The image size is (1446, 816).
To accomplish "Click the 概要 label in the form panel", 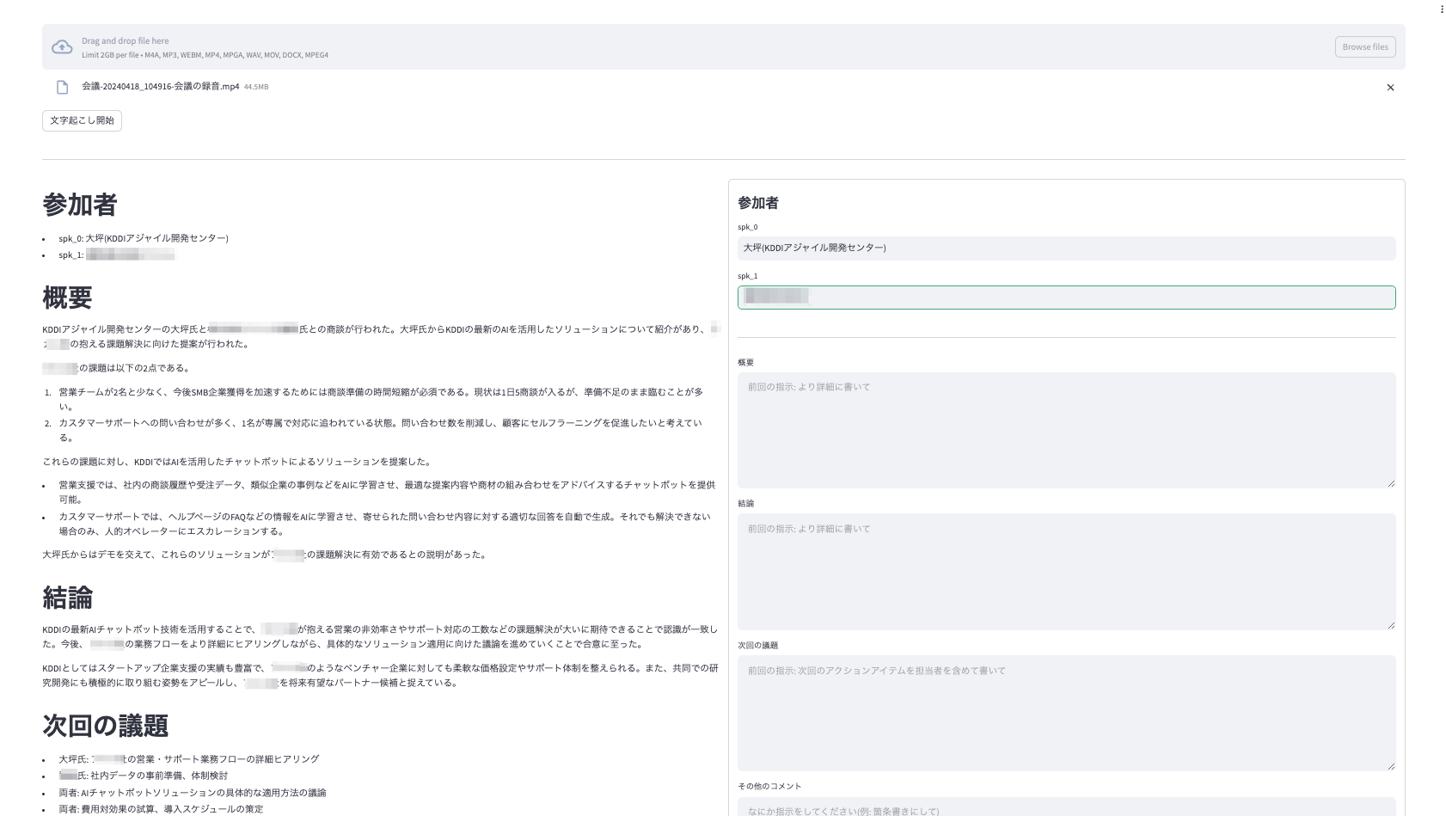I will [745, 363].
